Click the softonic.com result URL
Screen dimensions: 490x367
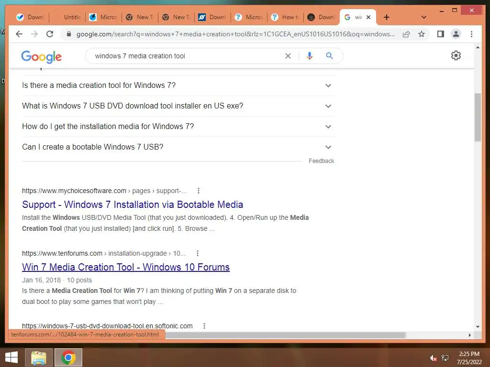tap(107, 326)
